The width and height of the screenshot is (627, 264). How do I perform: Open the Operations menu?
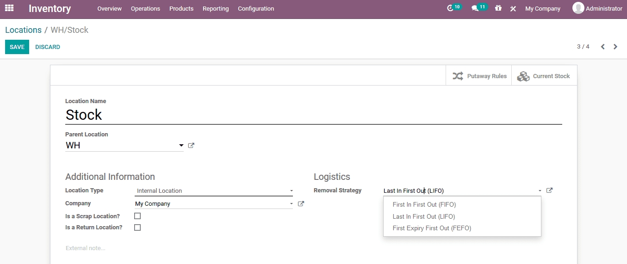tap(145, 9)
